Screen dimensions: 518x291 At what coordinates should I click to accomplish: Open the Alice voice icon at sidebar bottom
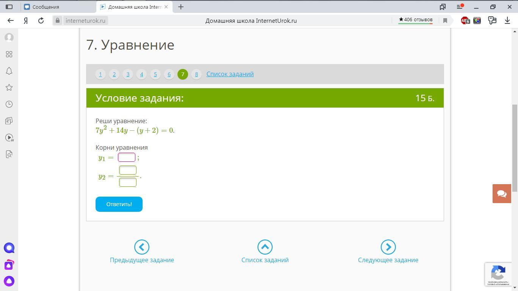point(9,281)
